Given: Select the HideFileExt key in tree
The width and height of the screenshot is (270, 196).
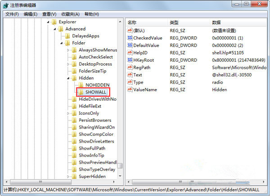Looking at the screenshot, I should coord(90,106).
